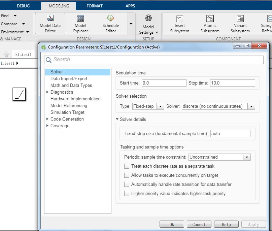272x231 pixels.
Task: Add a Variant Subsystem
Action: click(240, 24)
